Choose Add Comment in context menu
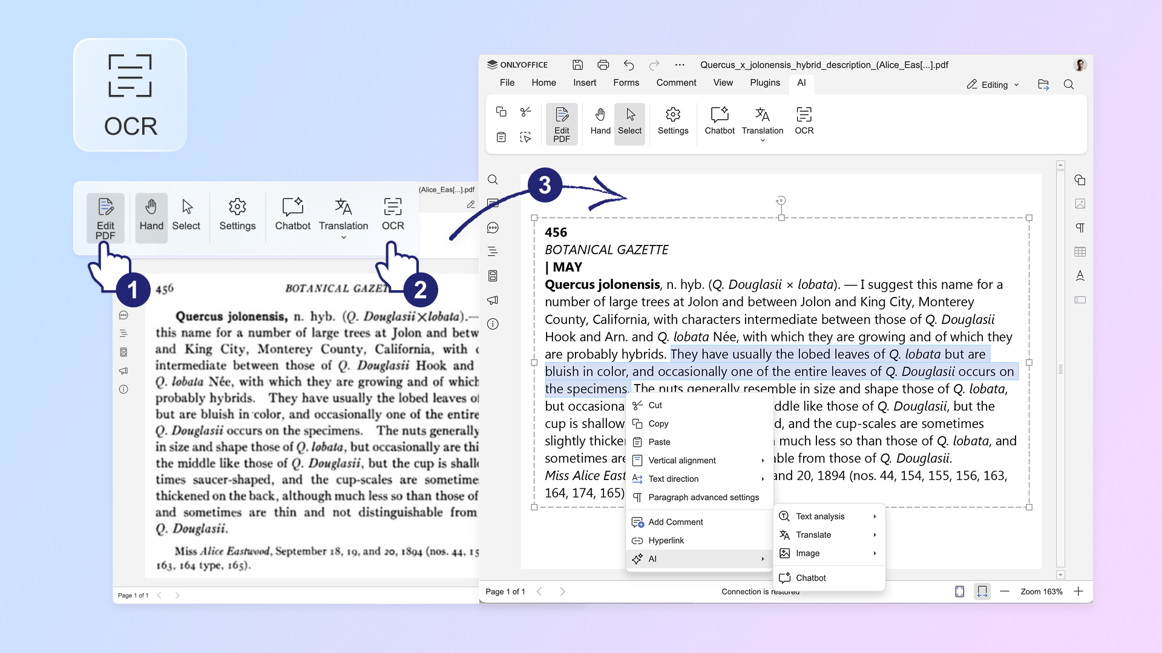The width and height of the screenshot is (1162, 653). click(x=699, y=522)
